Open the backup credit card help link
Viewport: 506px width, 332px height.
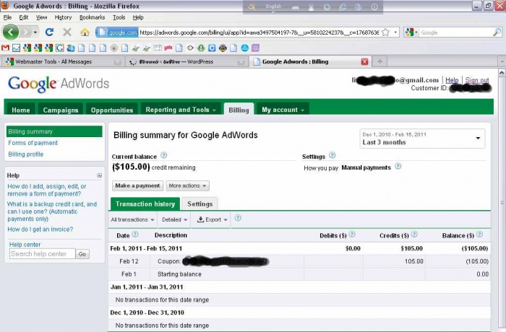coord(52,211)
